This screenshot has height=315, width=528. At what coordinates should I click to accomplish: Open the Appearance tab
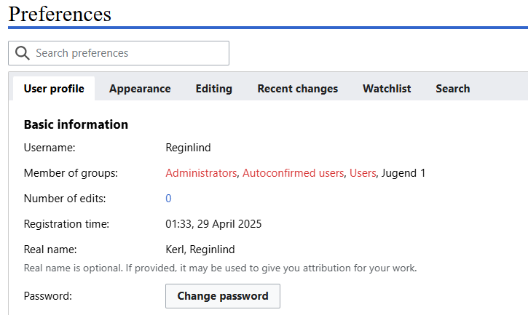point(140,89)
